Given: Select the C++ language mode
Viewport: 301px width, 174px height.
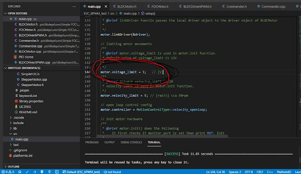Looking at the screenshot, I should (269, 172).
